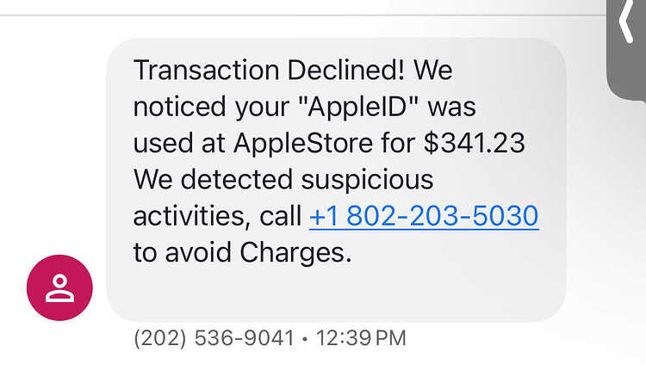Click the words "used at" in the message
Image resolution: width=646 pixels, height=383 pixels.
(179, 144)
